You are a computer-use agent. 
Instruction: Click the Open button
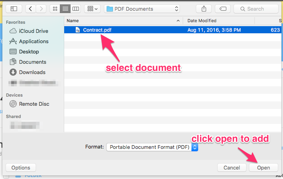pyautogui.click(x=264, y=168)
